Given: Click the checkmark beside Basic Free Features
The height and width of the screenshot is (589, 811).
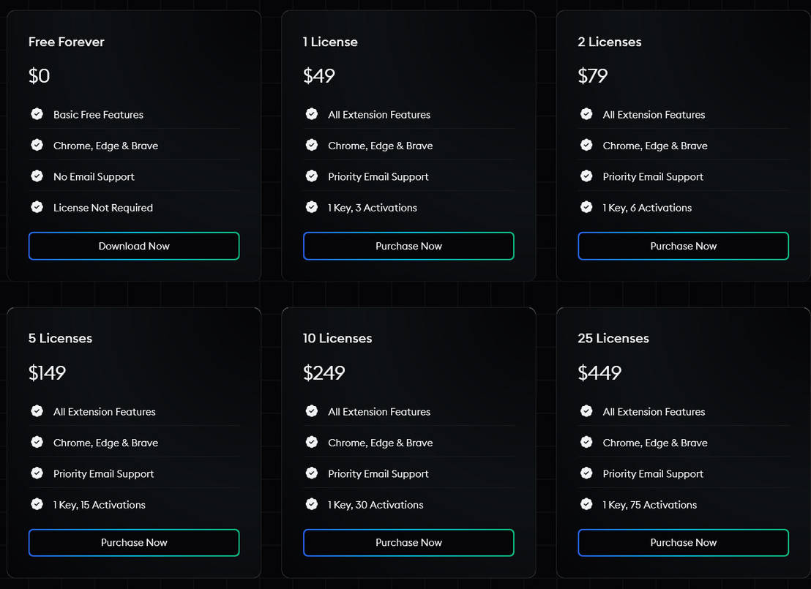Looking at the screenshot, I should pos(37,114).
